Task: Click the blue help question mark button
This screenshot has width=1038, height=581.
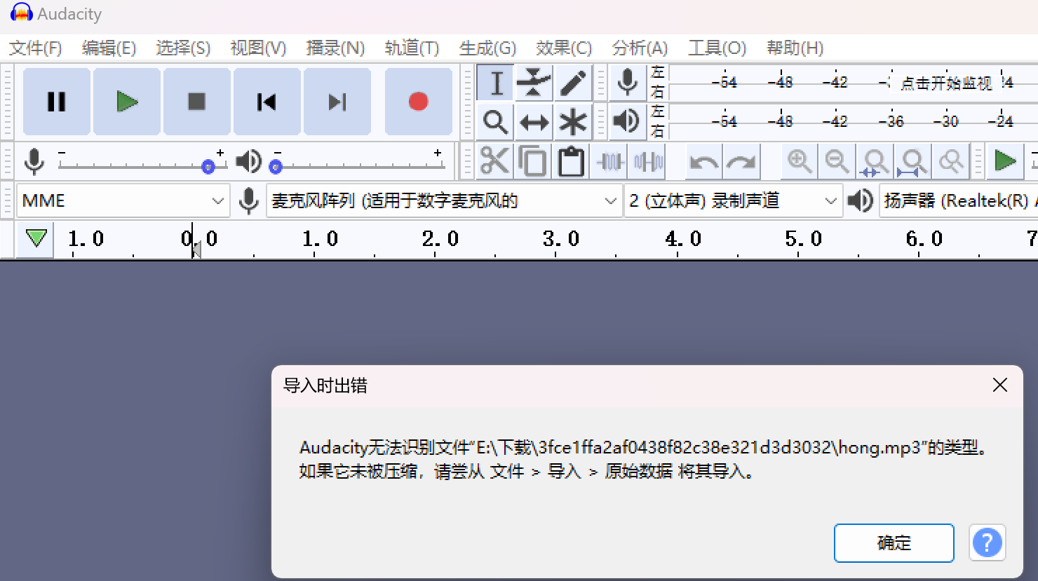Action: [988, 543]
